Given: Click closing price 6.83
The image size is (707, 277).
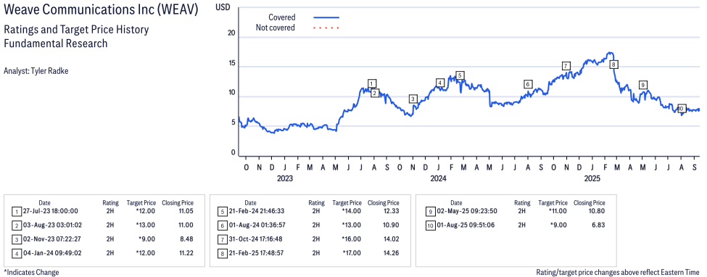Looking at the screenshot, I should (598, 225).
